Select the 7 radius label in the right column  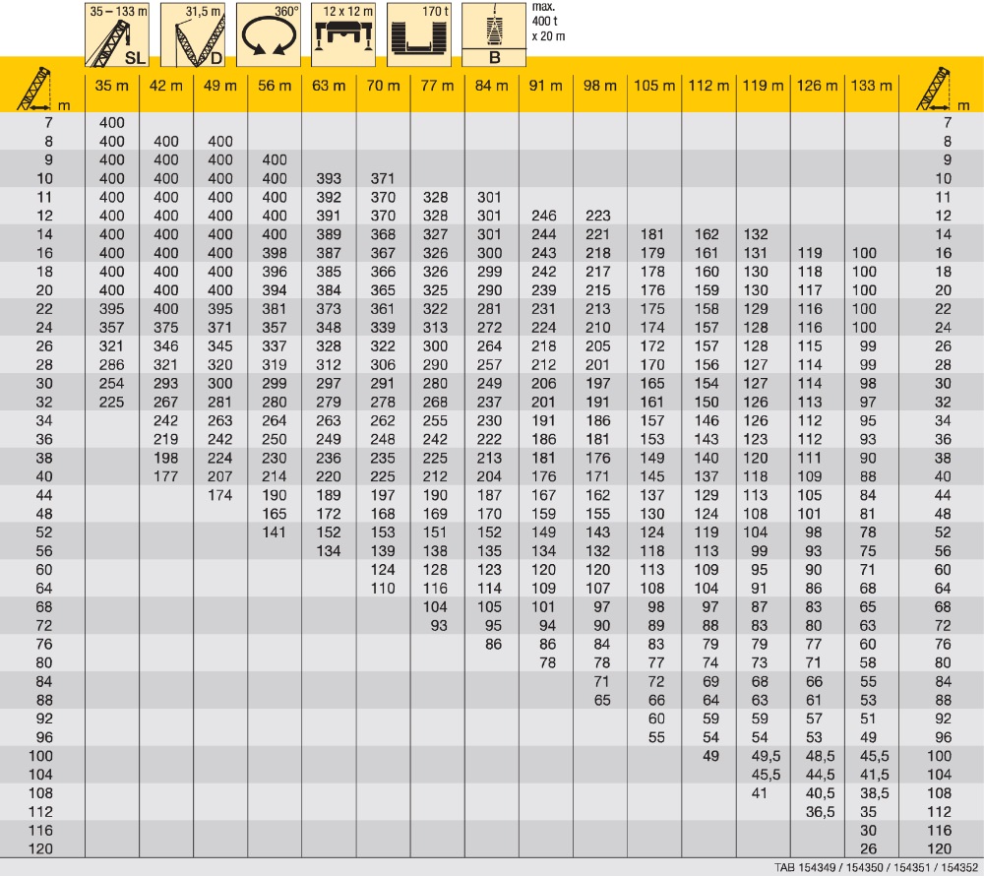948,123
